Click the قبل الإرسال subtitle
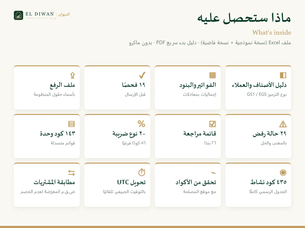Screen dimensions: 305x228 coord(135,94)
